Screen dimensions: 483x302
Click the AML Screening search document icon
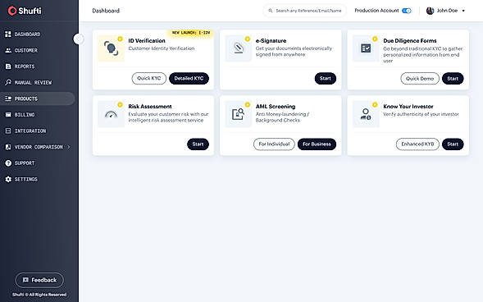click(239, 114)
